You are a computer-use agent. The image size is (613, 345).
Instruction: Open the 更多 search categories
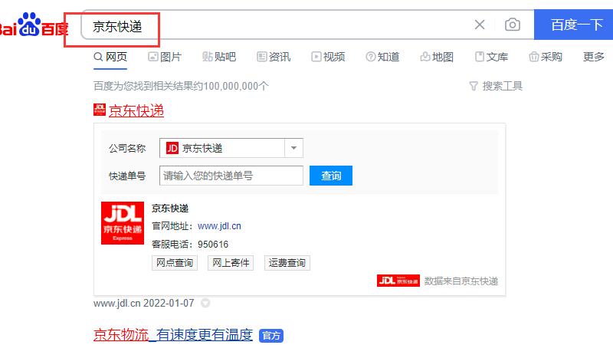593,57
